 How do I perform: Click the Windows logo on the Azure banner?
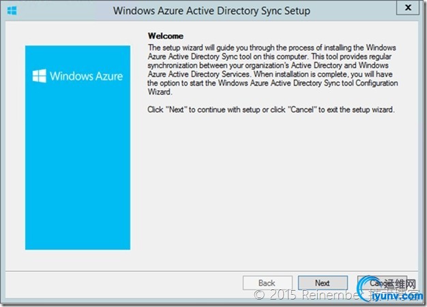pos(40,76)
